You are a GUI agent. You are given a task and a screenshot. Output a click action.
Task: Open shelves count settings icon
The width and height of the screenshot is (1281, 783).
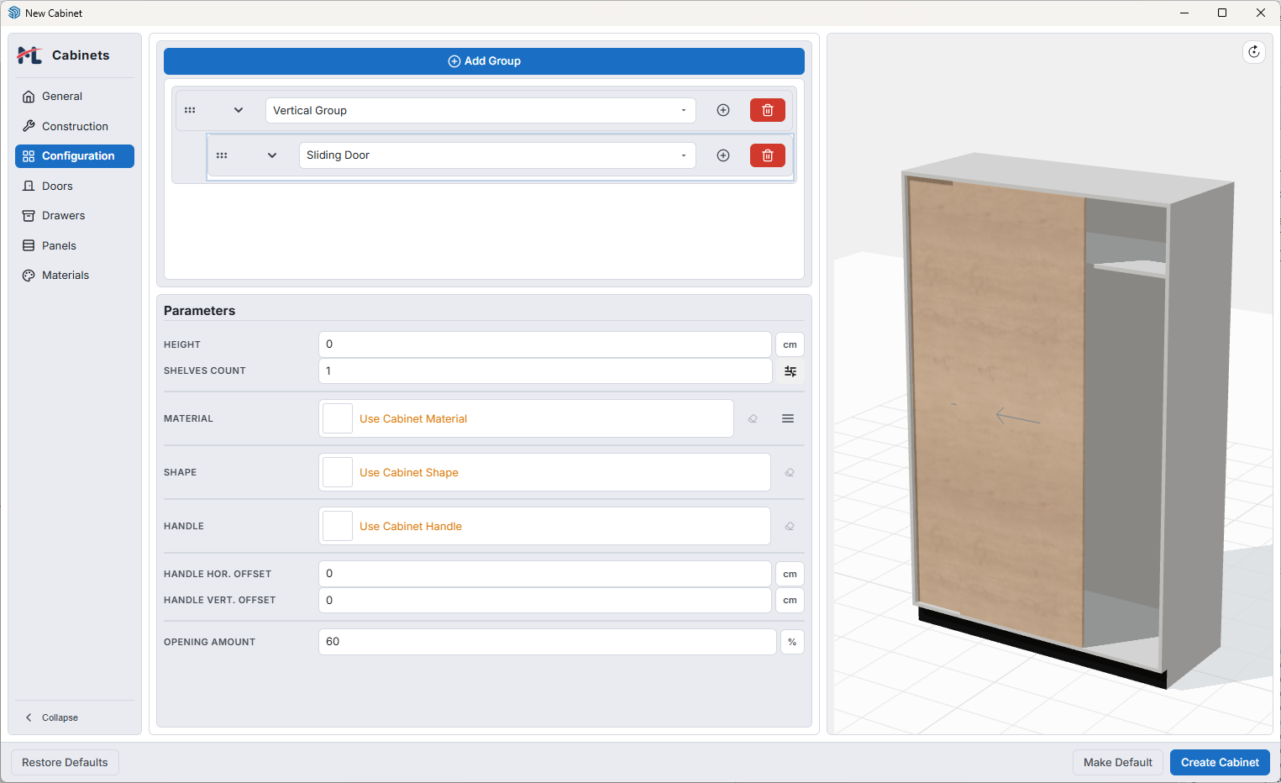coord(790,371)
